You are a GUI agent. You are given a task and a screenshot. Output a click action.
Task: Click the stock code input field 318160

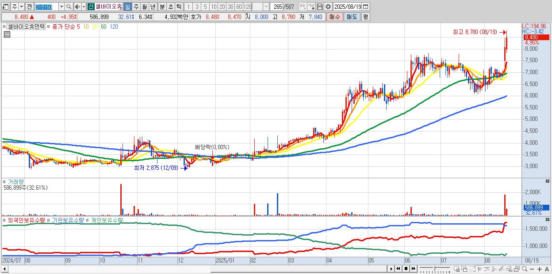(x=46, y=7)
